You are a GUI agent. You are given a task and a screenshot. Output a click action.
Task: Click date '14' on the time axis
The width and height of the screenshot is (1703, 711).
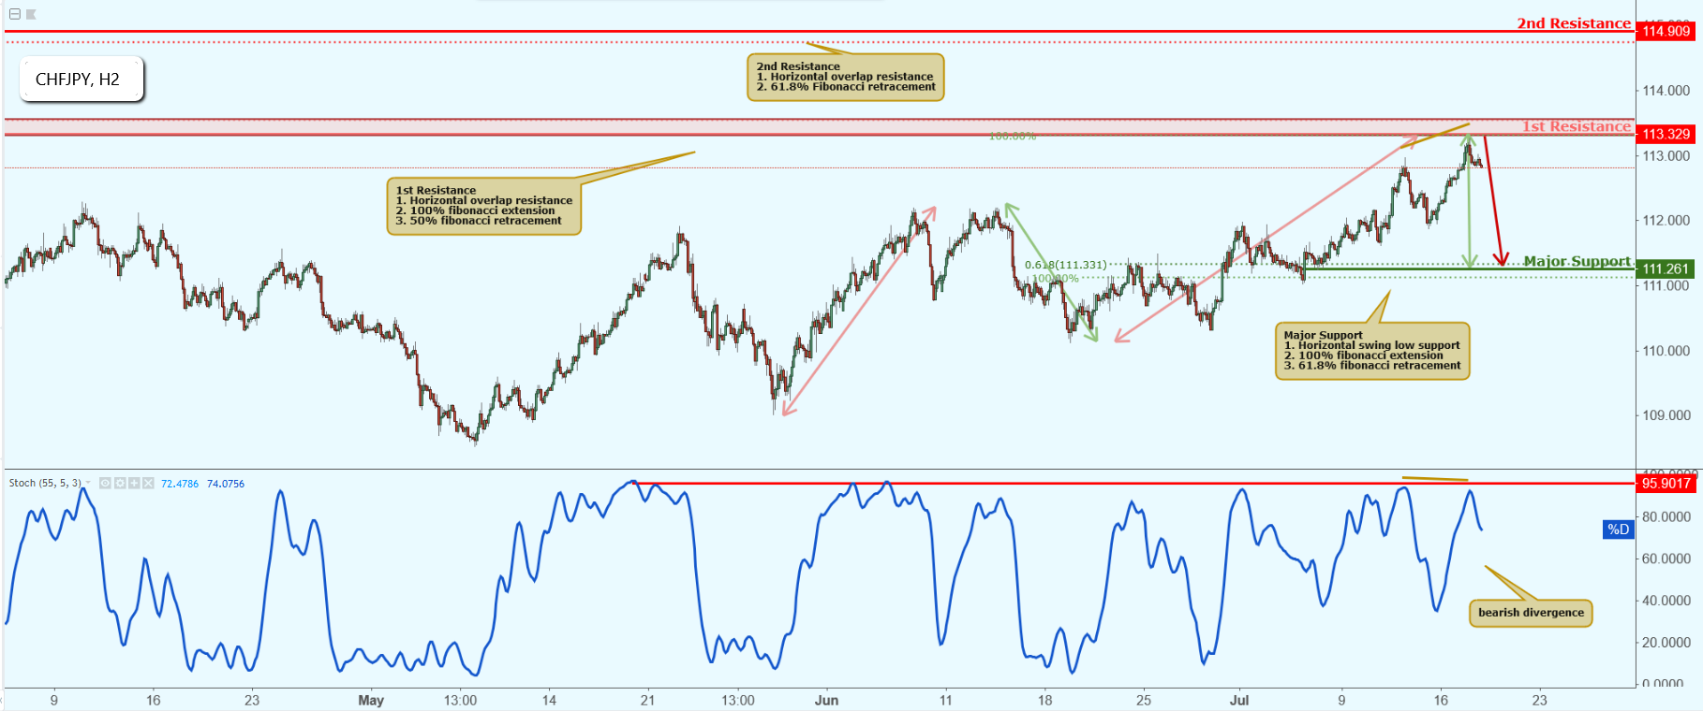[x=549, y=700]
